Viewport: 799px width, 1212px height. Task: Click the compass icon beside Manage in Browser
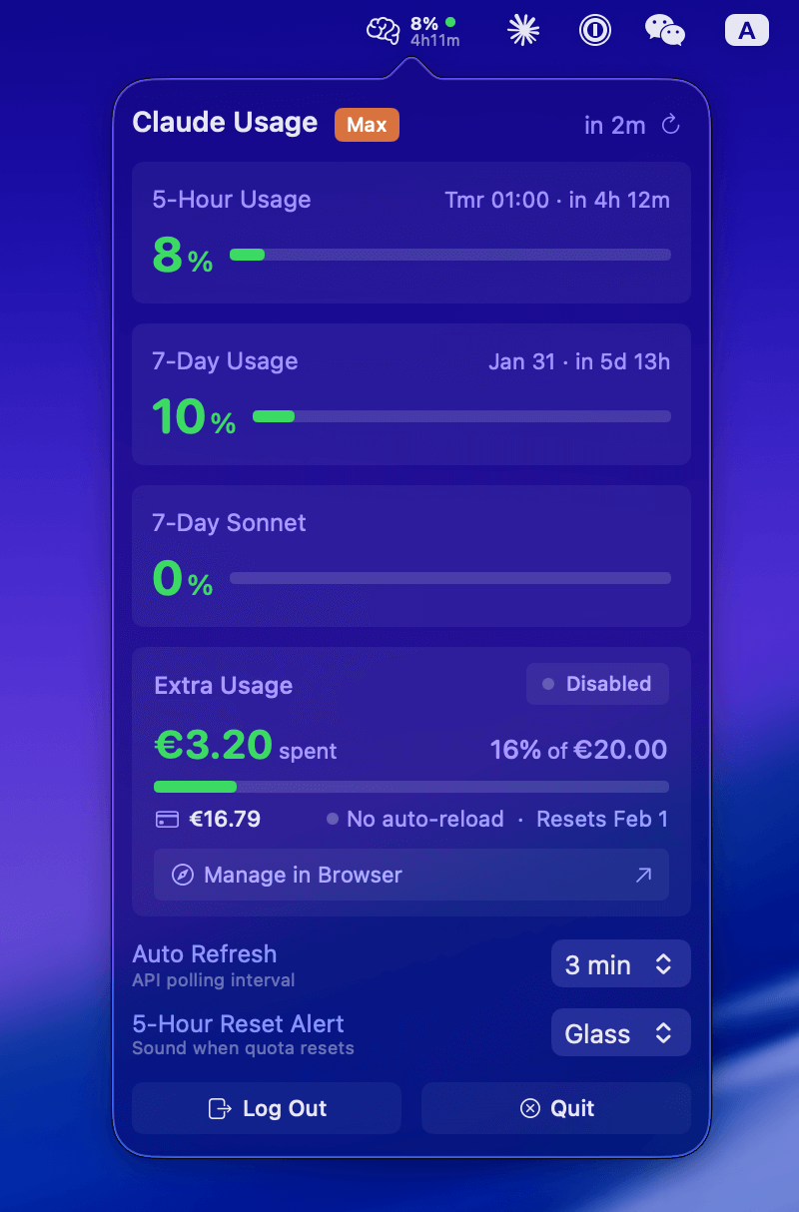coord(182,876)
